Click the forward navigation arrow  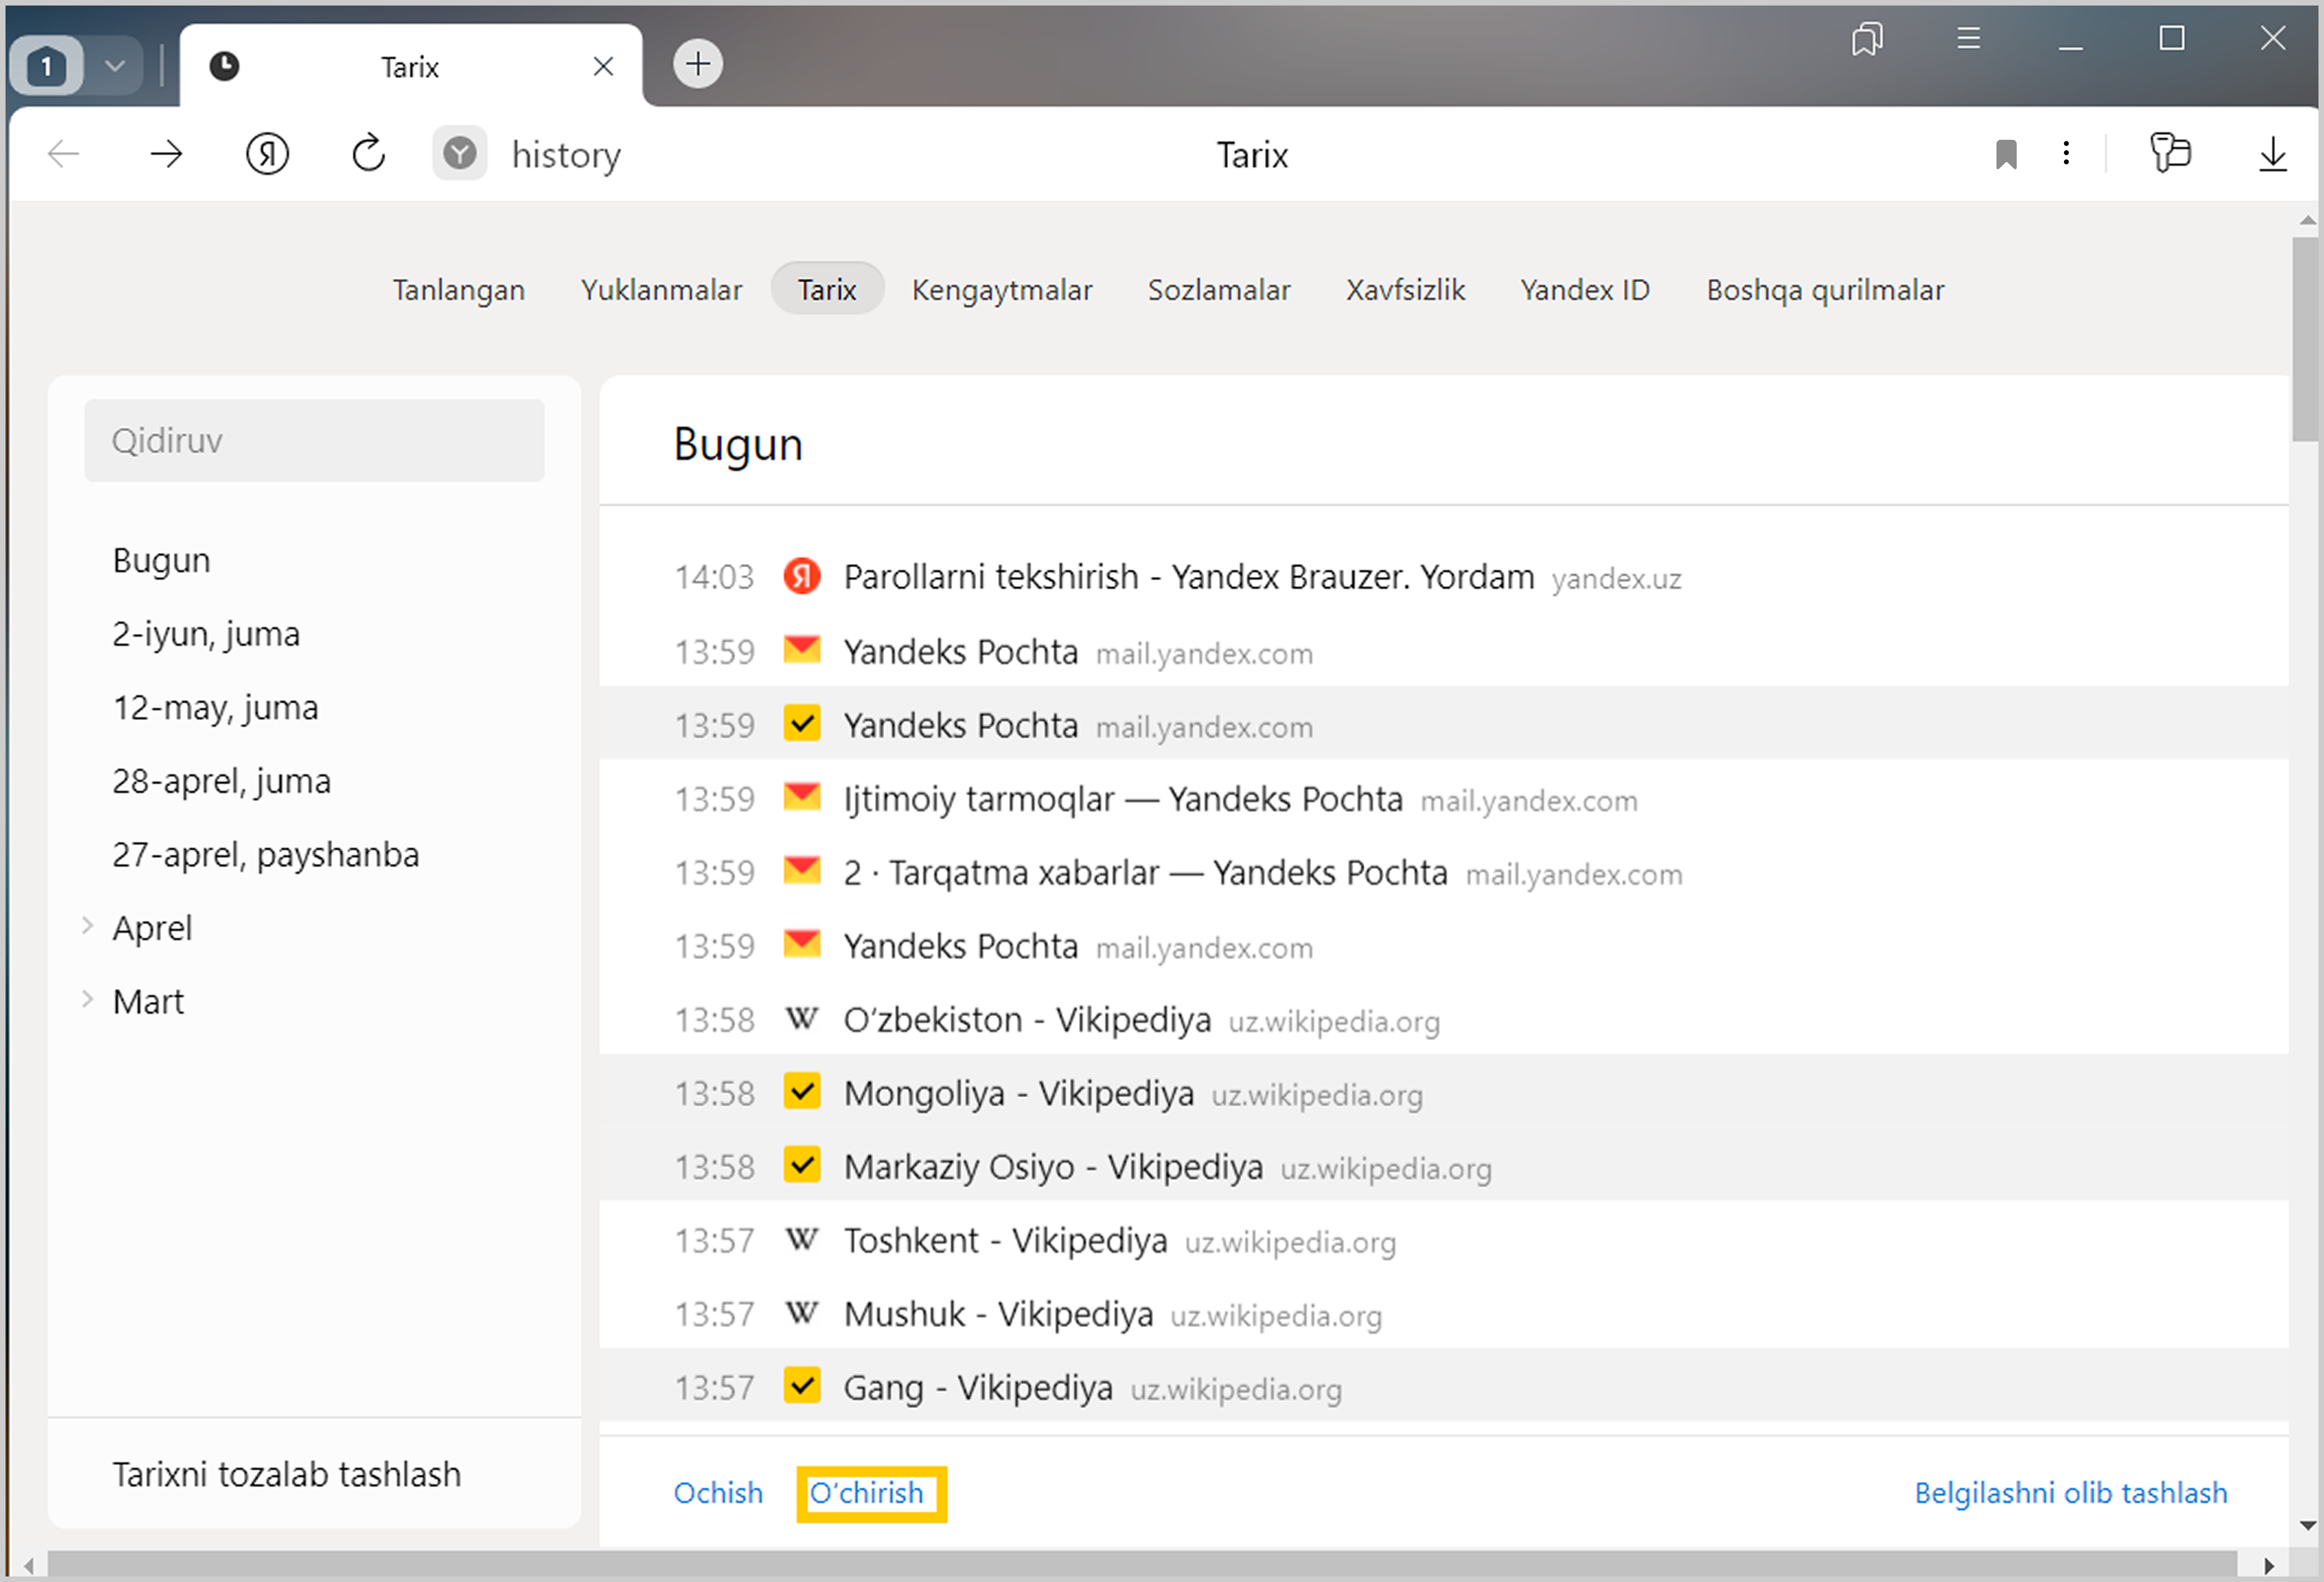[166, 154]
